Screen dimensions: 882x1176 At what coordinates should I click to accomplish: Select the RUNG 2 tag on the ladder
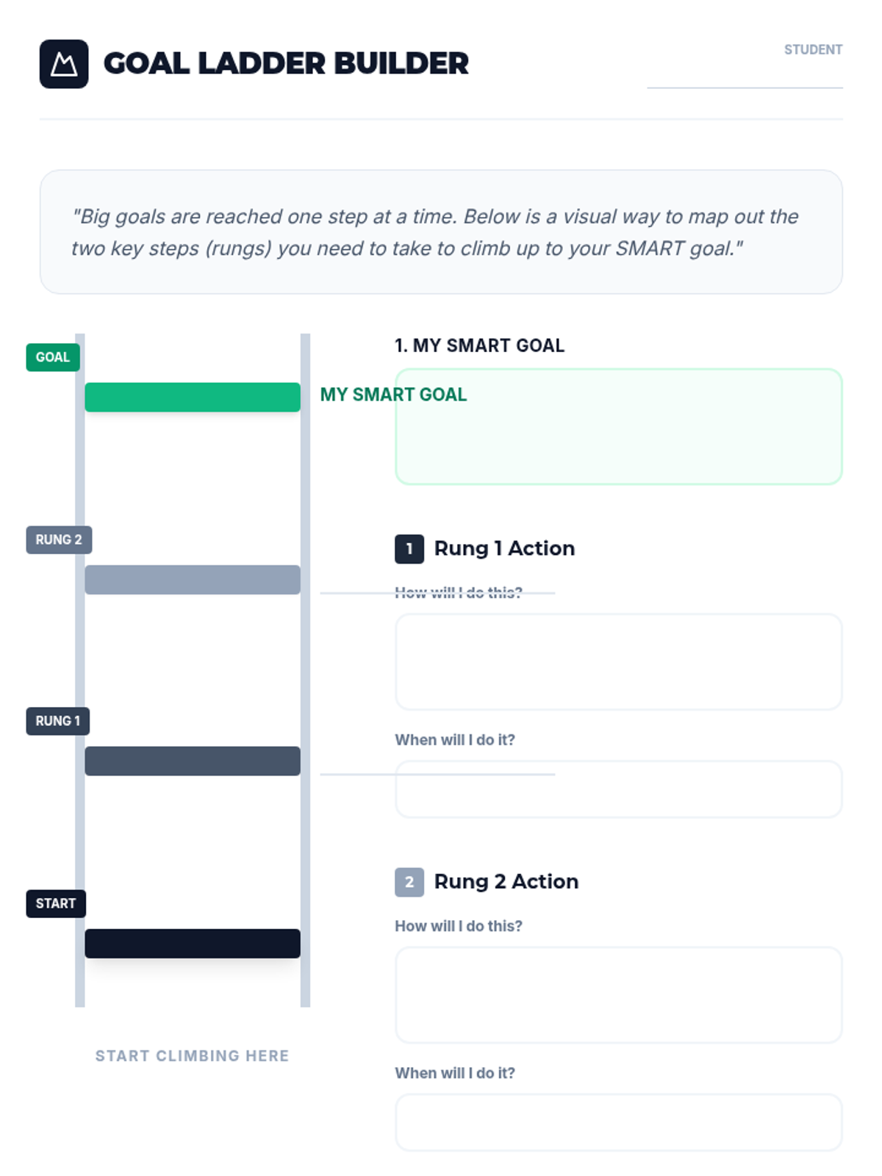(59, 539)
